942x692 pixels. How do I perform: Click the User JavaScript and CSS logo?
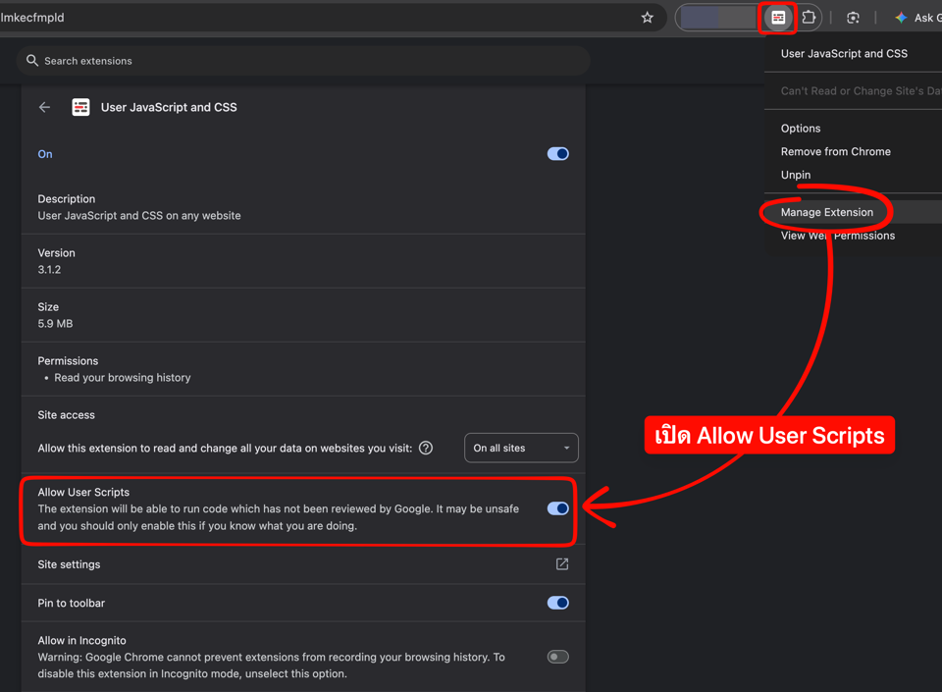pos(80,108)
